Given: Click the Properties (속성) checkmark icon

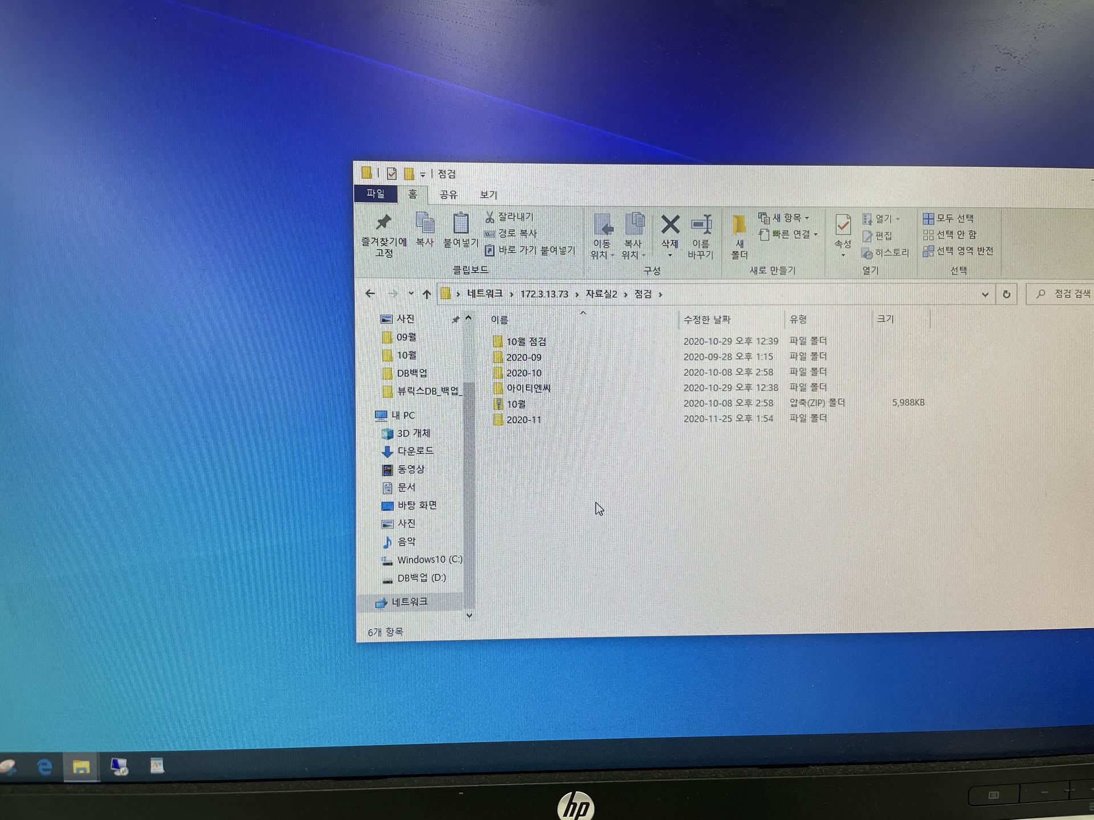Looking at the screenshot, I should coord(843,225).
